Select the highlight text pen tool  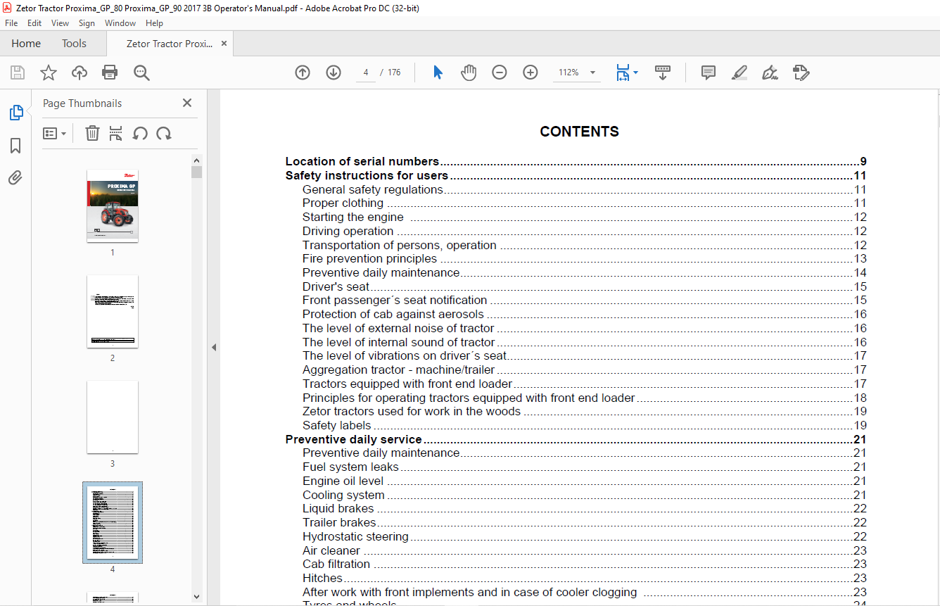pos(739,72)
